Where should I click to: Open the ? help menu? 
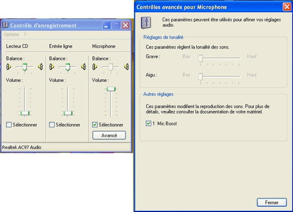(25, 35)
